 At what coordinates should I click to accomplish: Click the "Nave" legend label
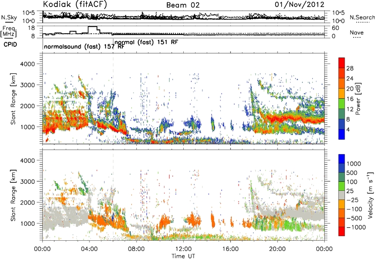pyautogui.click(x=357, y=32)
